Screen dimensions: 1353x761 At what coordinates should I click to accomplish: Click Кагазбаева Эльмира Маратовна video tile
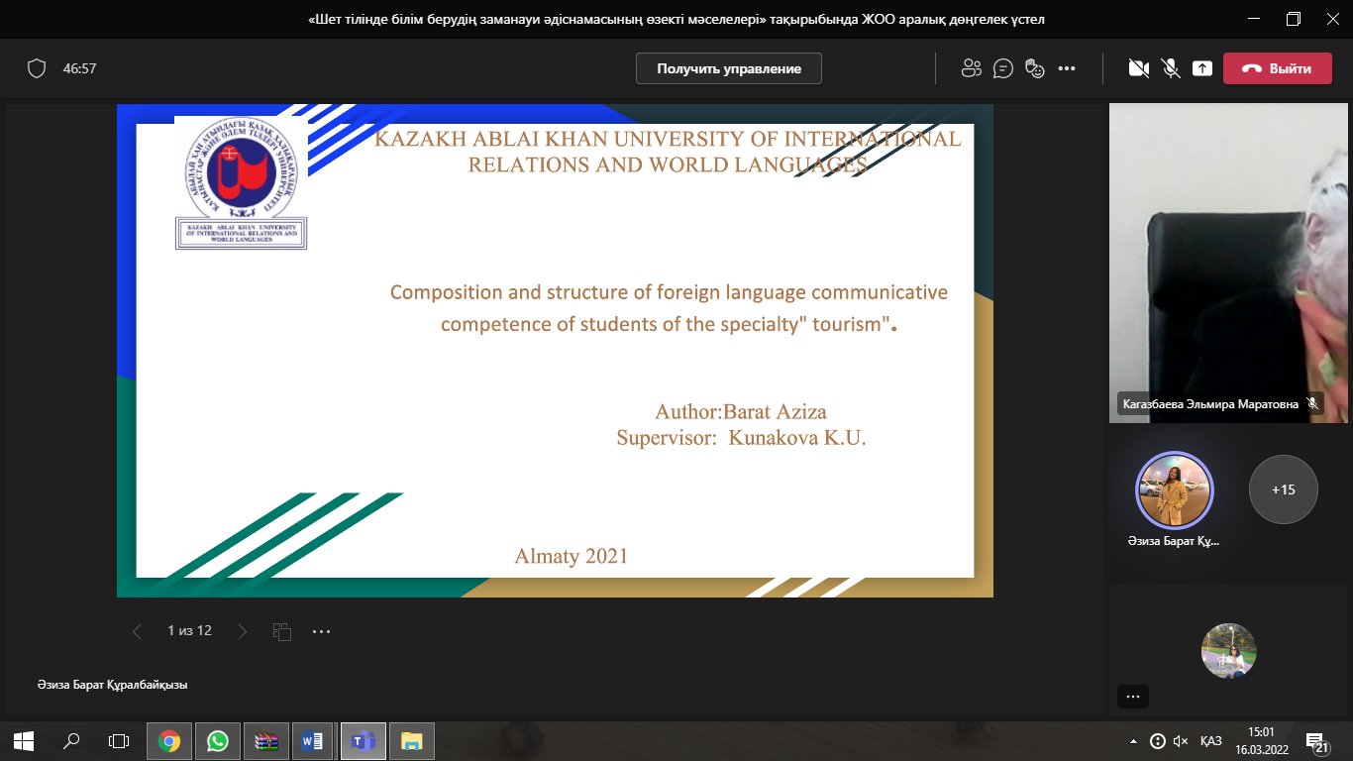[x=1228, y=263]
